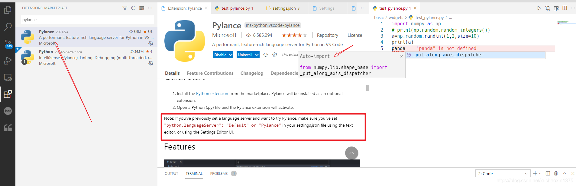This screenshot has width=576, height=186.
Task: Split the editor to the right
Action: point(565,8)
